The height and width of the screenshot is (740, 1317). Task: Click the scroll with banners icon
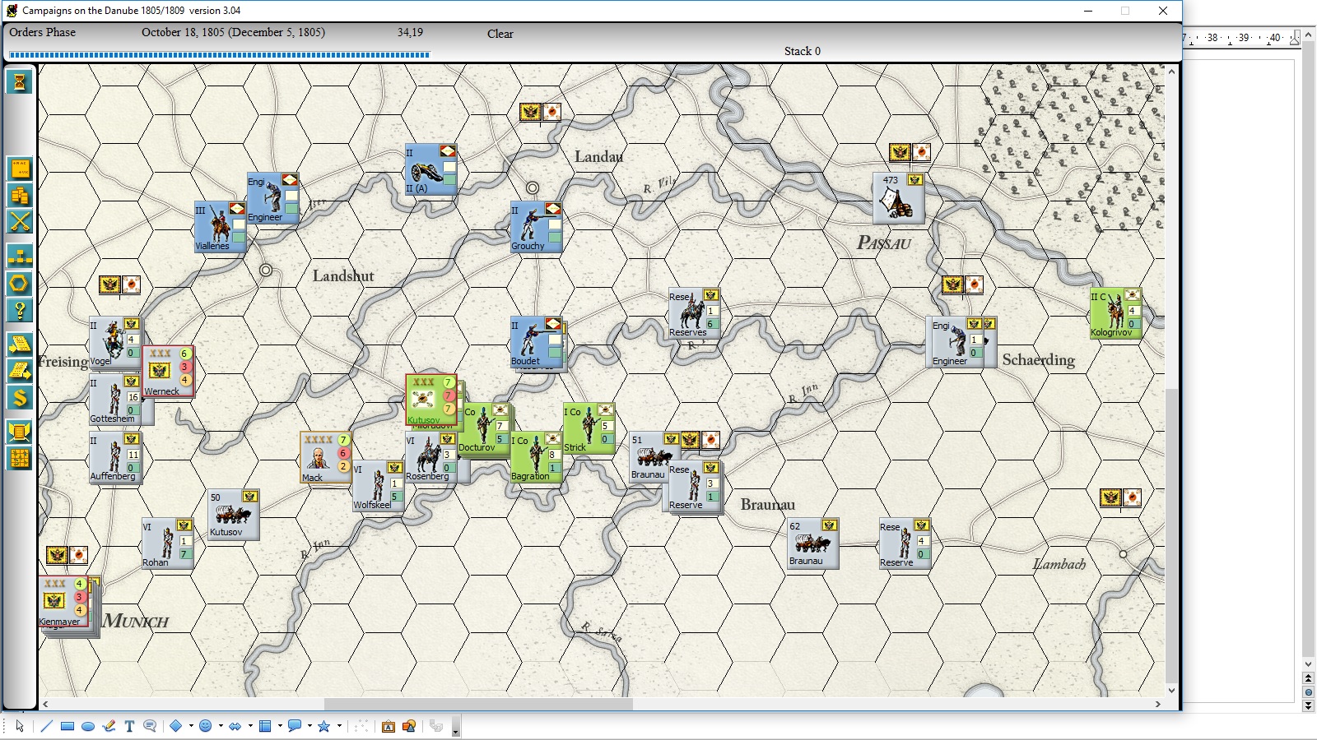pos(20,432)
